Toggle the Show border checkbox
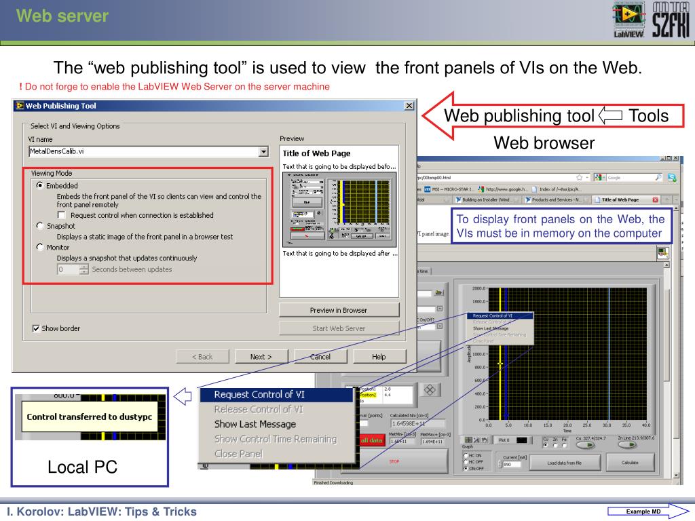Viewport: 695px width, 521px height. tap(36, 328)
